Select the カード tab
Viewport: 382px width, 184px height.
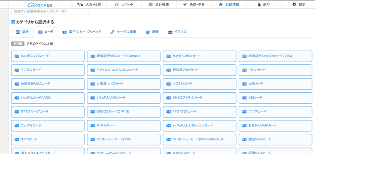point(45,32)
